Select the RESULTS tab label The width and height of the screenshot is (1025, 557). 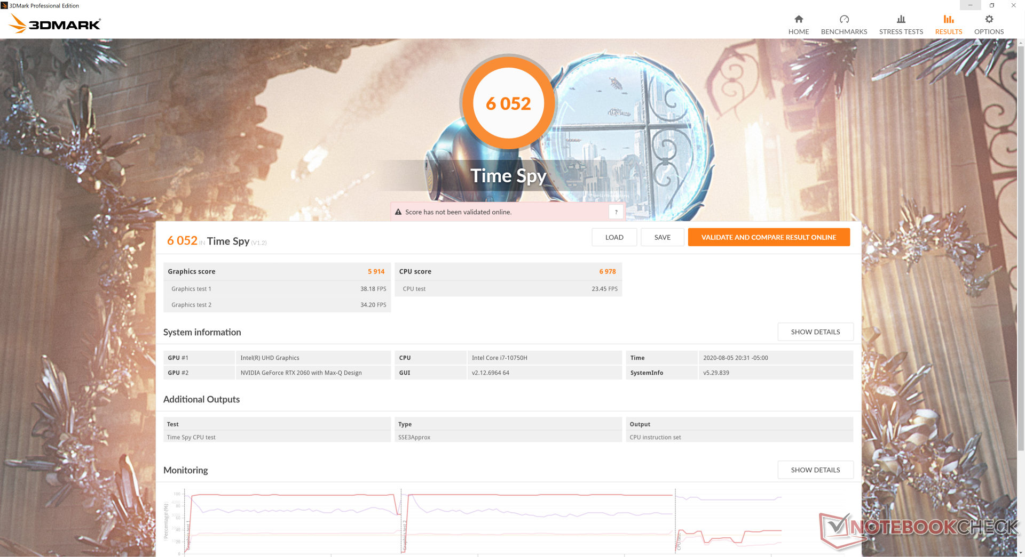(949, 32)
